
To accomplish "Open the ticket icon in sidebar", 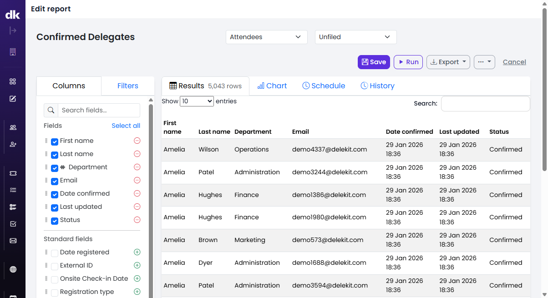I will point(13,173).
